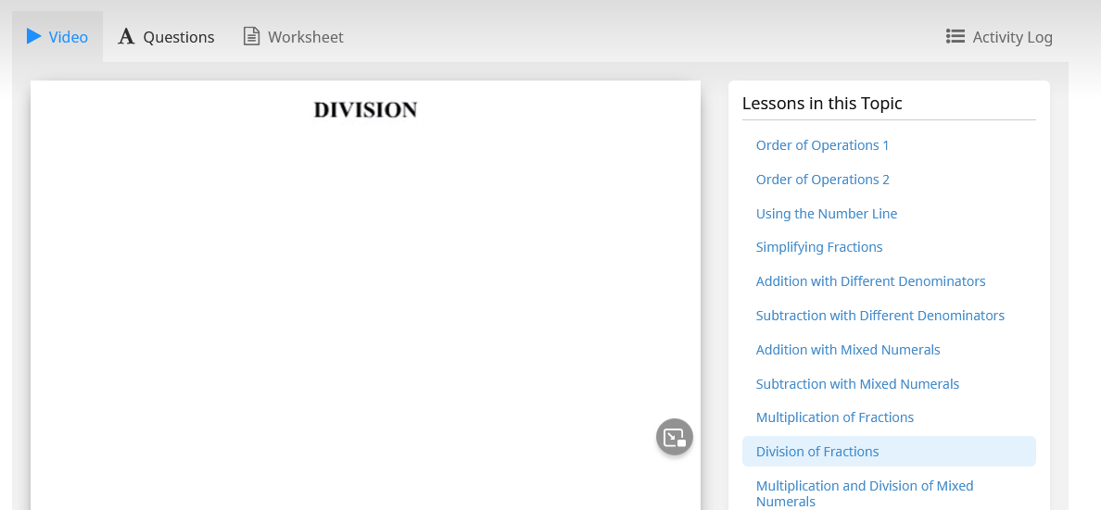Image resolution: width=1101 pixels, height=510 pixels.
Task: Open Order of Operations 2 lesson
Action: click(822, 180)
